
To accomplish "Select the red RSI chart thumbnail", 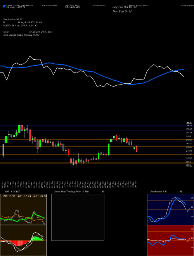I will [x=170, y=240].
